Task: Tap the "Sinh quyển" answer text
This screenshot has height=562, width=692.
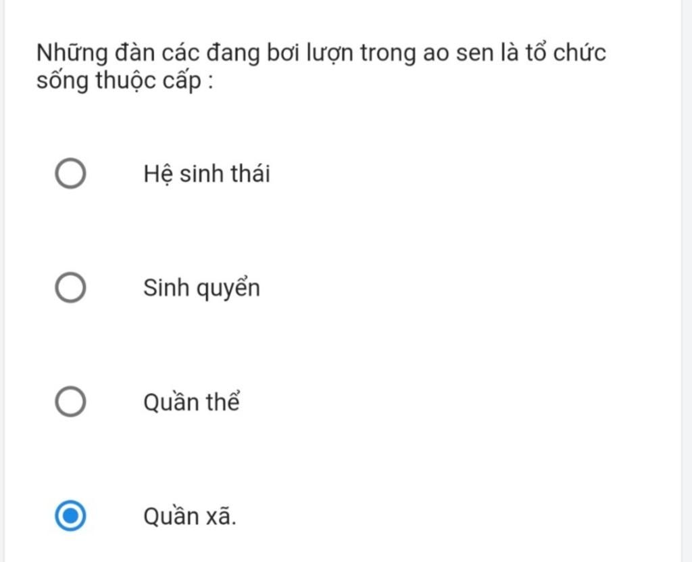Action: click(201, 289)
